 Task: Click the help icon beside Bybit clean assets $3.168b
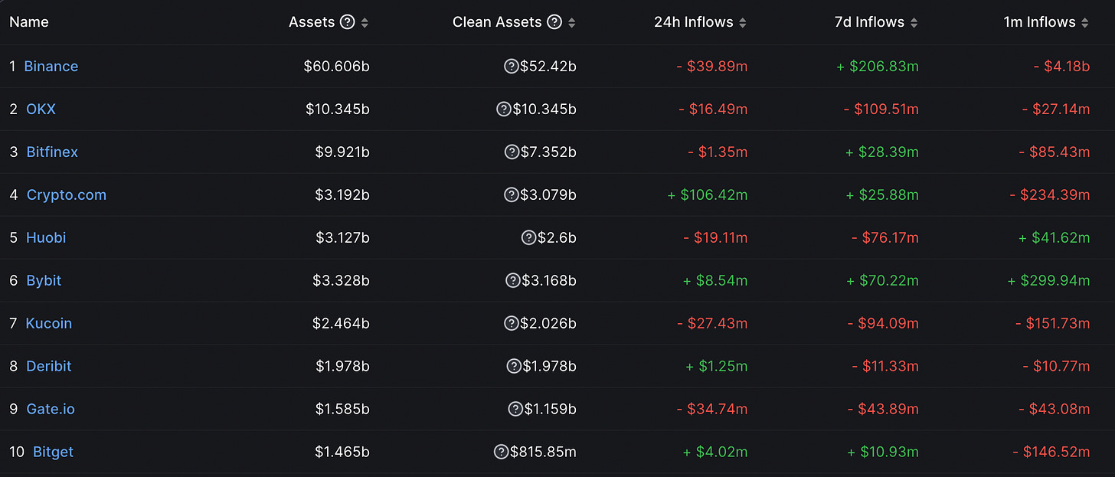click(513, 281)
